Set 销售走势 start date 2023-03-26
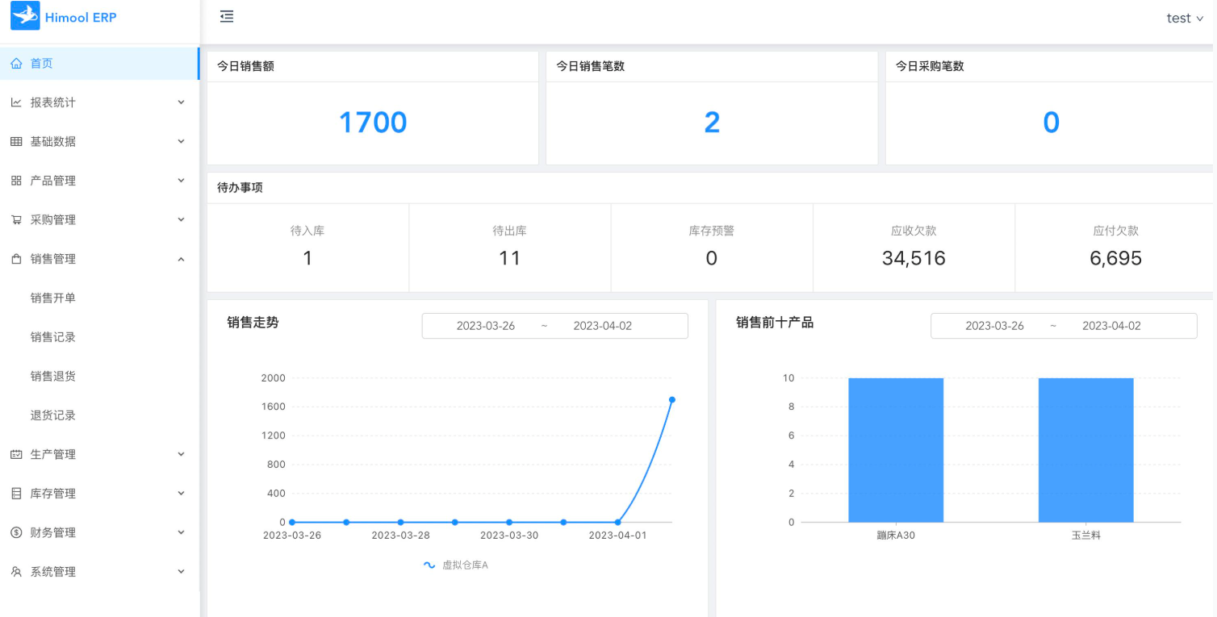Viewport: 1217px width, 617px height. (486, 326)
